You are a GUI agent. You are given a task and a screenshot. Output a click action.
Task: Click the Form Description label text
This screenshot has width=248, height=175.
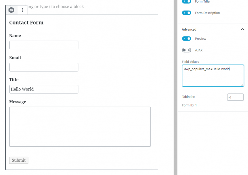[207, 13]
